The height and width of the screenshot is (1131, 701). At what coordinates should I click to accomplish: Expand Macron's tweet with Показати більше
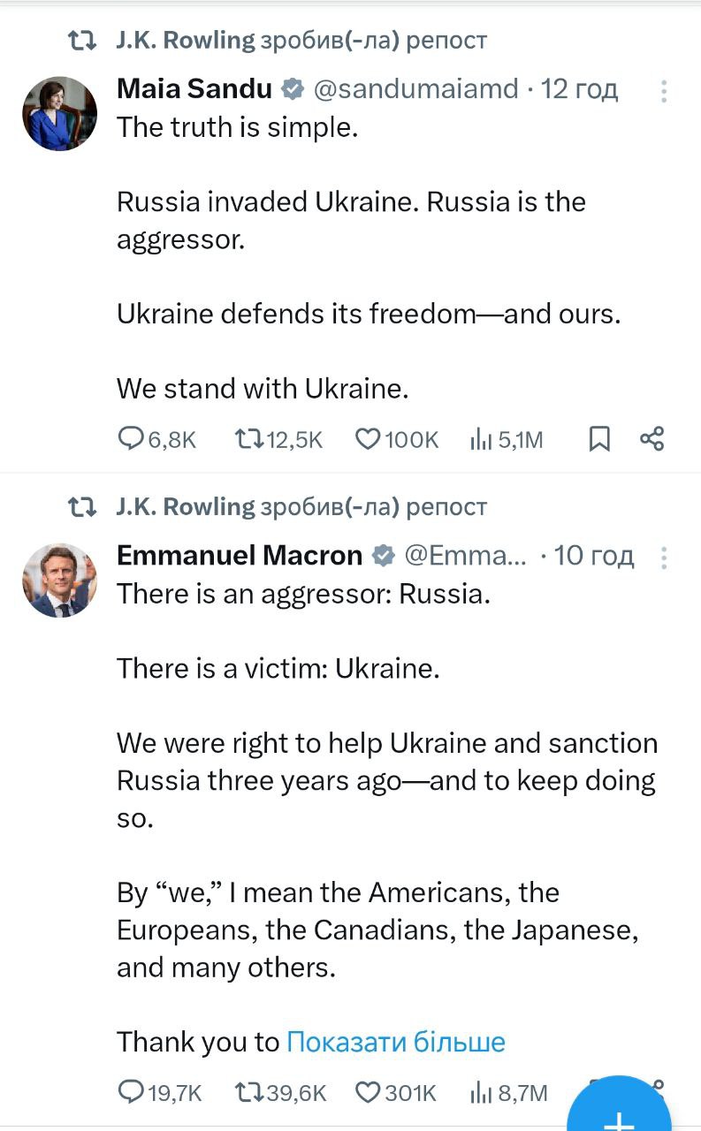point(396,1043)
